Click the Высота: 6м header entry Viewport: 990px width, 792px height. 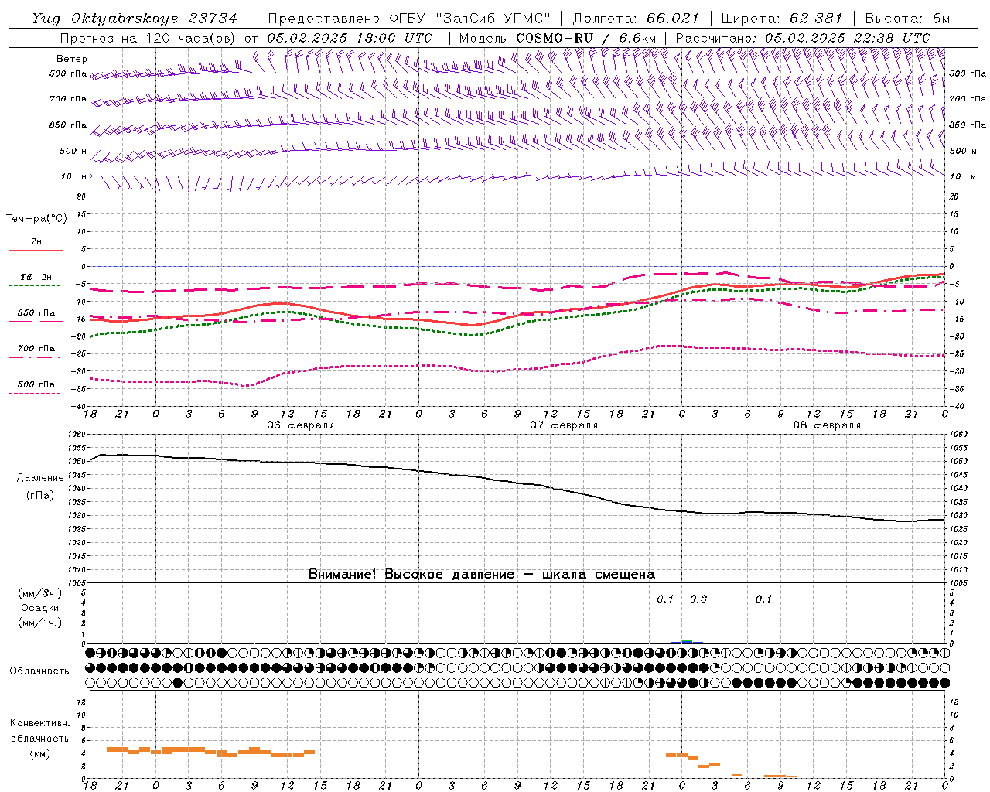[907, 19]
